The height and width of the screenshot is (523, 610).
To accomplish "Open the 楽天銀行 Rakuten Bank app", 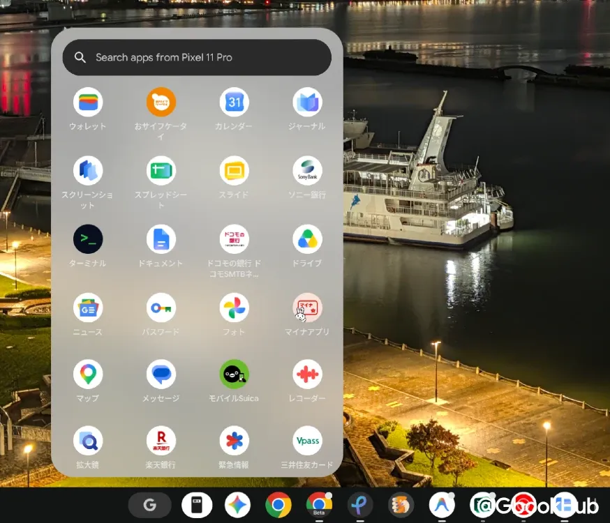I will coord(161,441).
